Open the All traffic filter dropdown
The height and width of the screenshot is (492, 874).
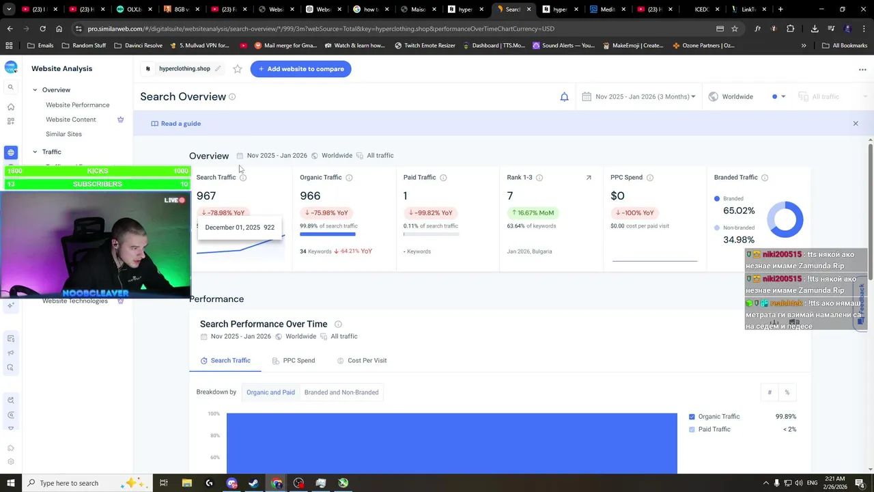[x=832, y=97]
